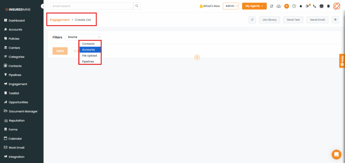Click the search magnifier button
345x163 pixels.
click(136, 6)
